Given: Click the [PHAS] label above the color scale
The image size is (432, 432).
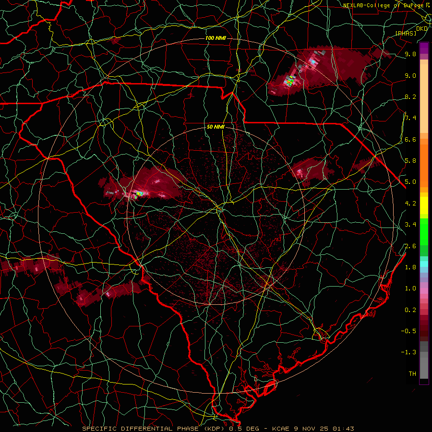Looking at the screenshot, I should coord(406,33).
